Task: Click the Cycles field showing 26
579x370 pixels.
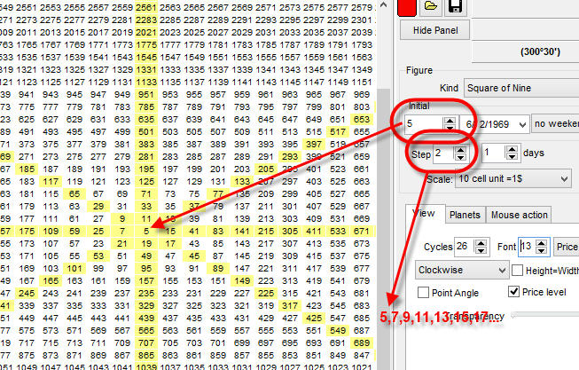Action: tap(464, 247)
